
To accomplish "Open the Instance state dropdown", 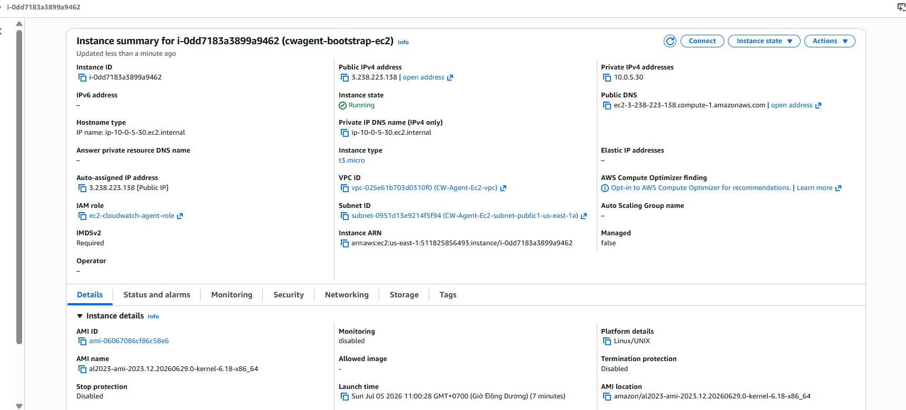I will tap(764, 41).
